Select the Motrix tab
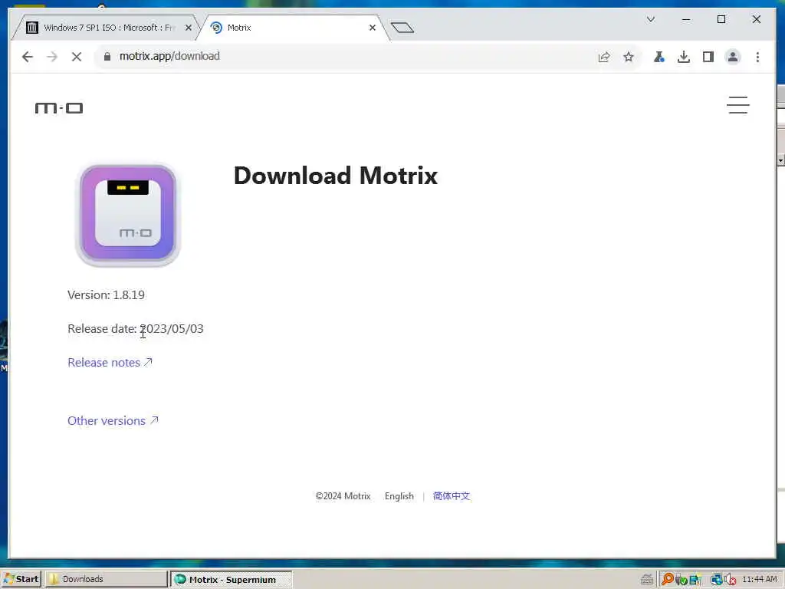Screen dimensions: 785x589 point(293,28)
